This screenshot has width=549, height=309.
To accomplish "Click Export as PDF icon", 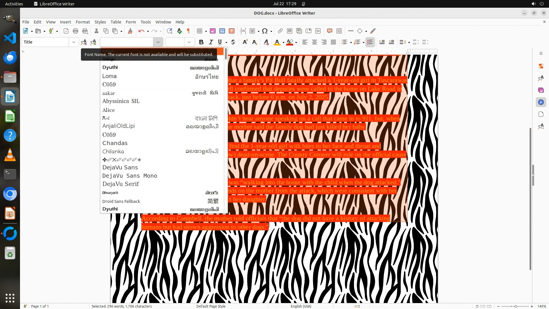I will [66, 31].
